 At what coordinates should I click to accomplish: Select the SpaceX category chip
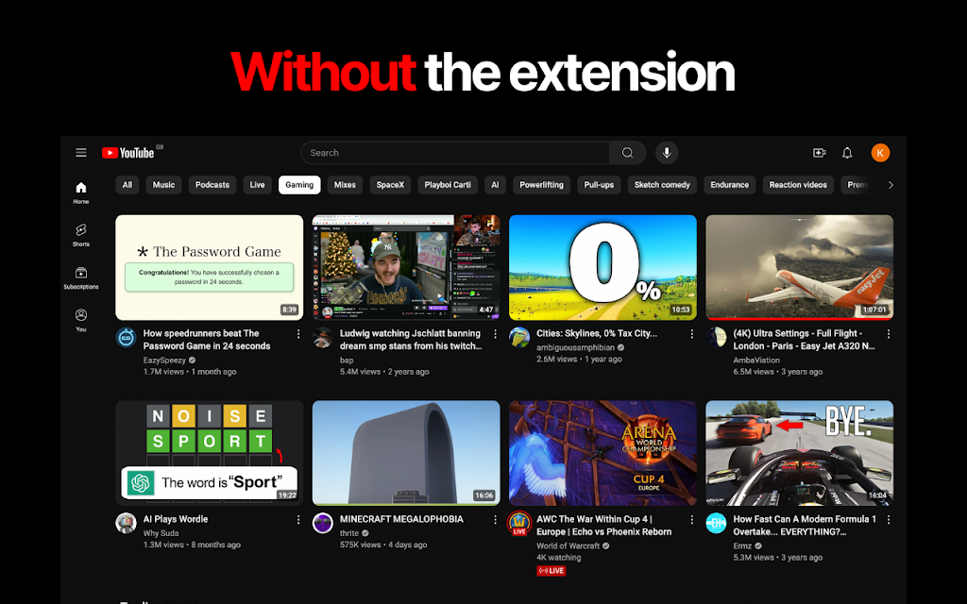(390, 185)
